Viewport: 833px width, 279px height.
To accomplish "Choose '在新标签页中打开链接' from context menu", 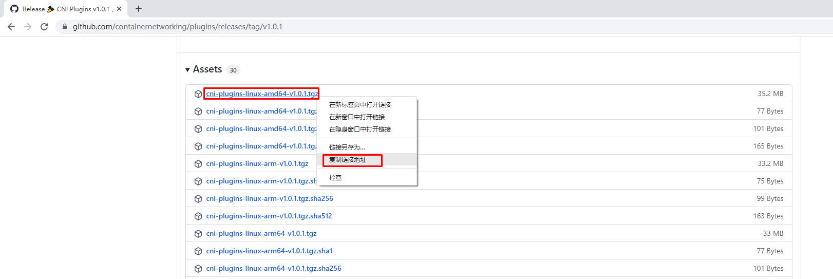I will coord(360,105).
